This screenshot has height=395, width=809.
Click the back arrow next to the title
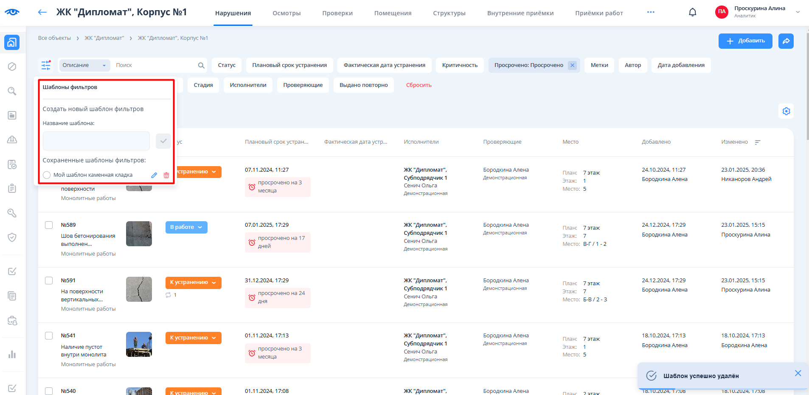(42, 12)
